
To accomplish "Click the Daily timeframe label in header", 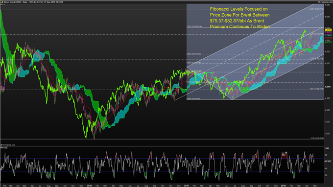I will 25,2.
